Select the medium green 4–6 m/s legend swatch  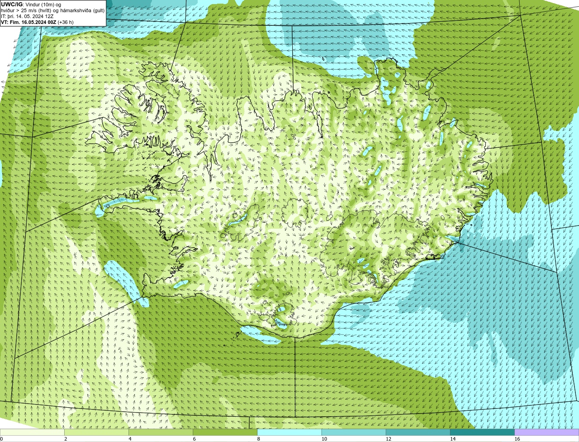click(x=161, y=432)
